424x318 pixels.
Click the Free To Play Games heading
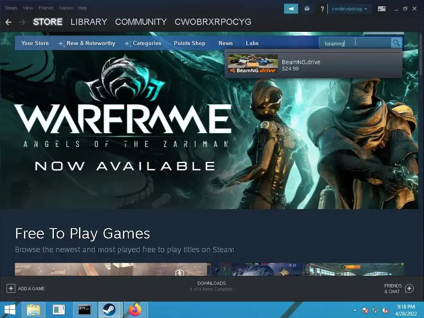point(82,234)
